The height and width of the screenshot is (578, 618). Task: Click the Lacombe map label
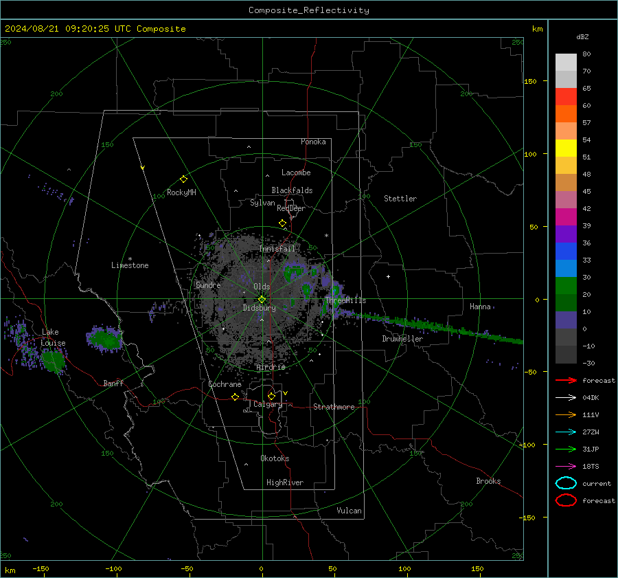[x=296, y=173]
